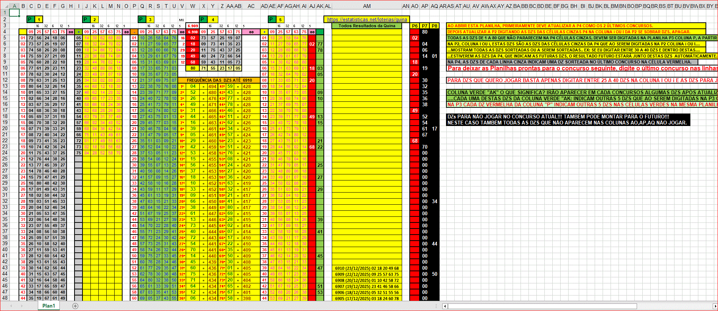
Task: Open the estatisticas.net loterias quina link
Action: (x=367, y=19)
